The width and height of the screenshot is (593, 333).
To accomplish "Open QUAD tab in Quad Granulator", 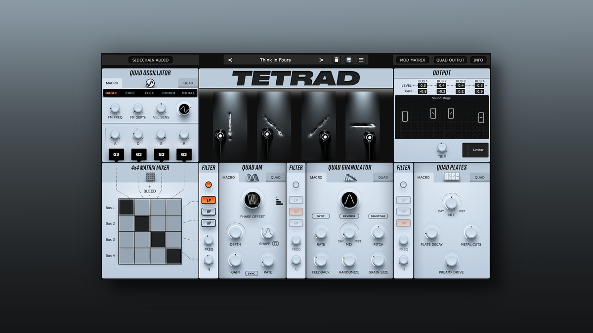I will [x=383, y=178].
